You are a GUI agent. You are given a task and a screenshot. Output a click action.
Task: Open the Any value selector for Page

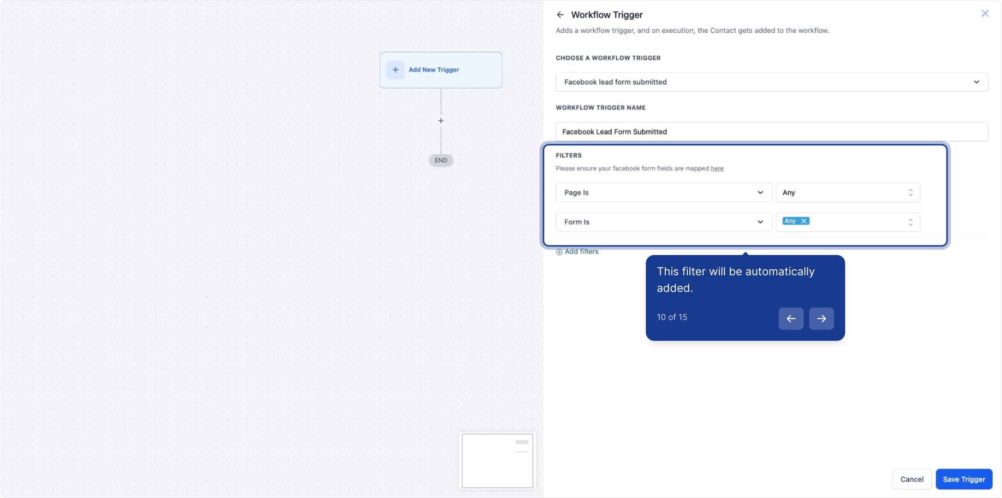click(x=848, y=193)
